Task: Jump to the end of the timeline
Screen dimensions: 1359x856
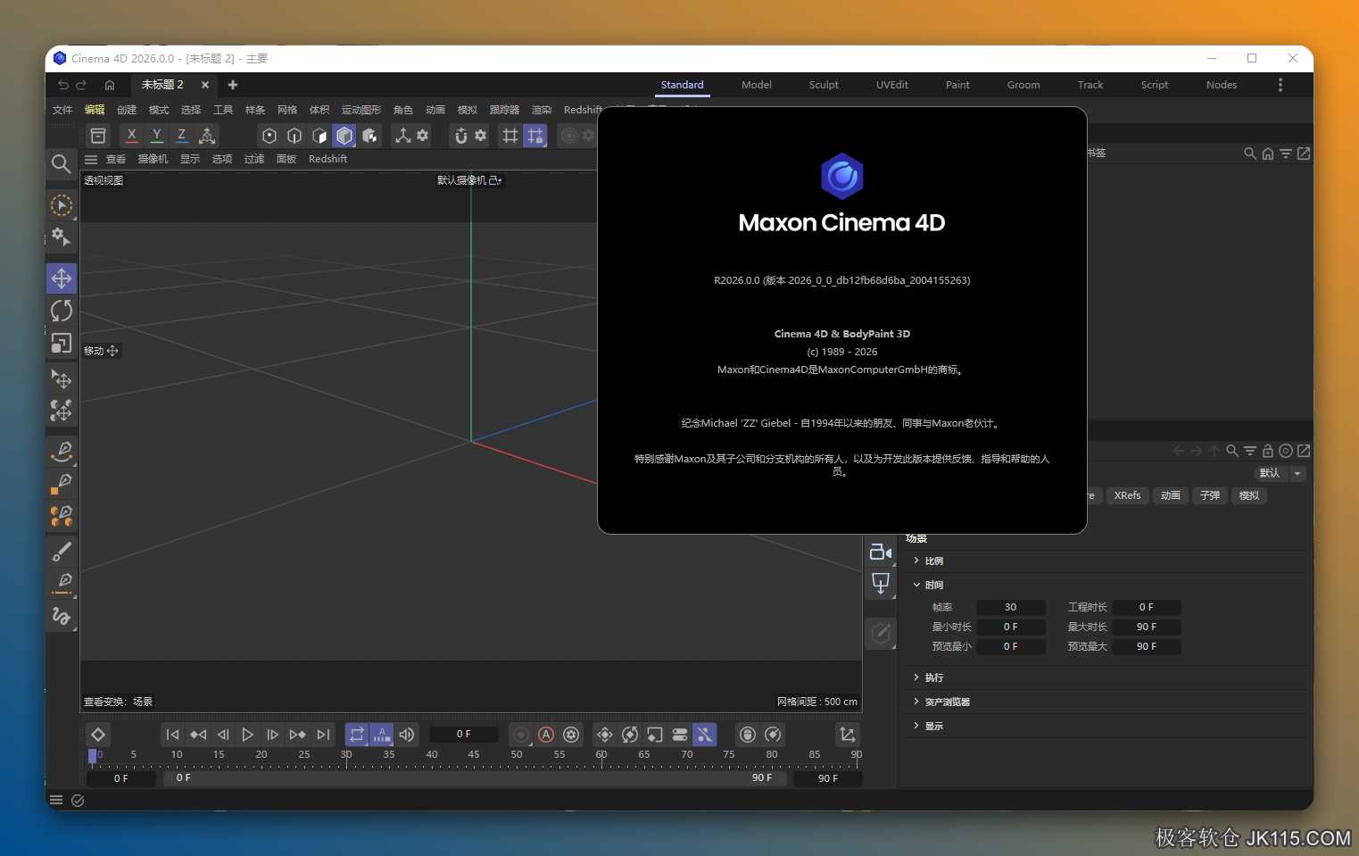Action: (323, 735)
